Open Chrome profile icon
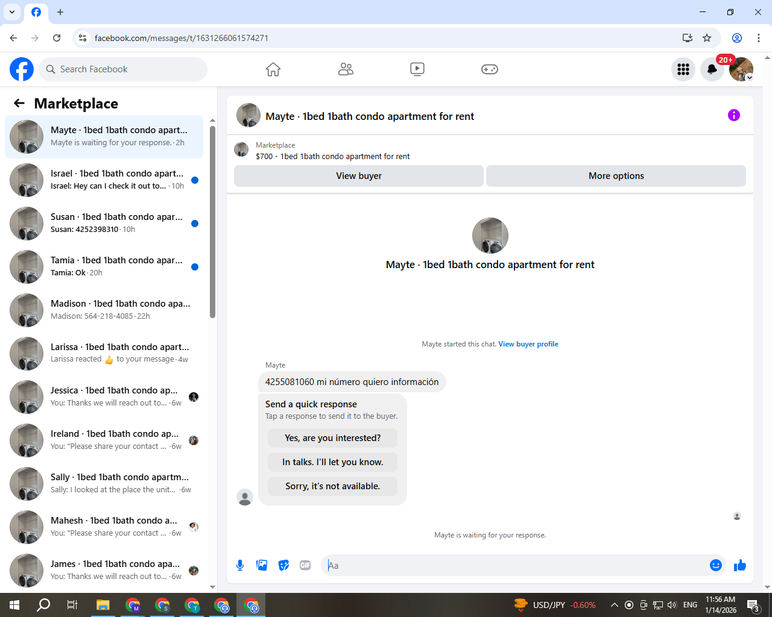 (737, 38)
